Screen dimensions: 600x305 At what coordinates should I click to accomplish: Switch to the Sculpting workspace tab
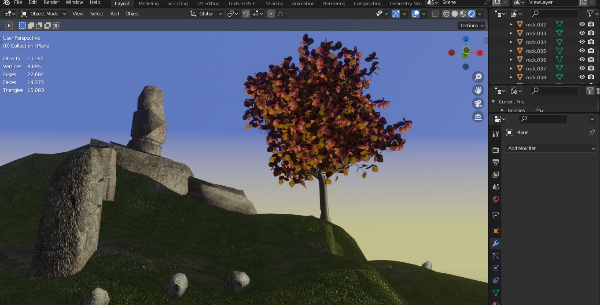coord(177,4)
